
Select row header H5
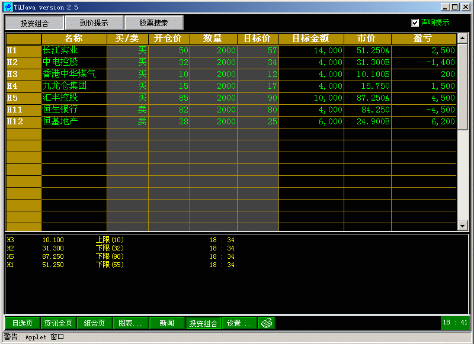24,98
